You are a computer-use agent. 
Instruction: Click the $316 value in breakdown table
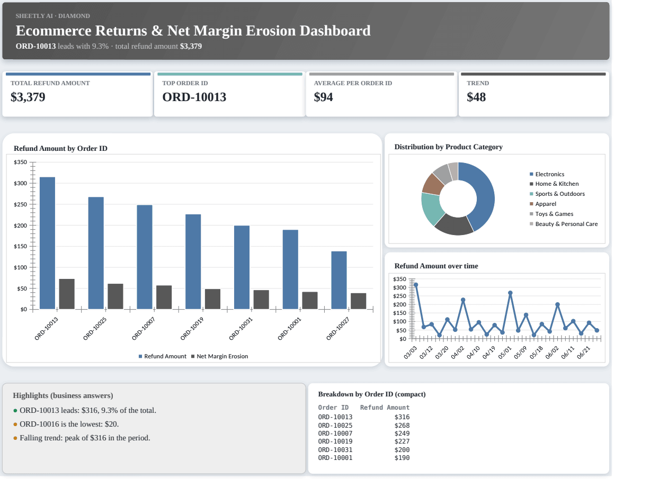click(x=402, y=417)
